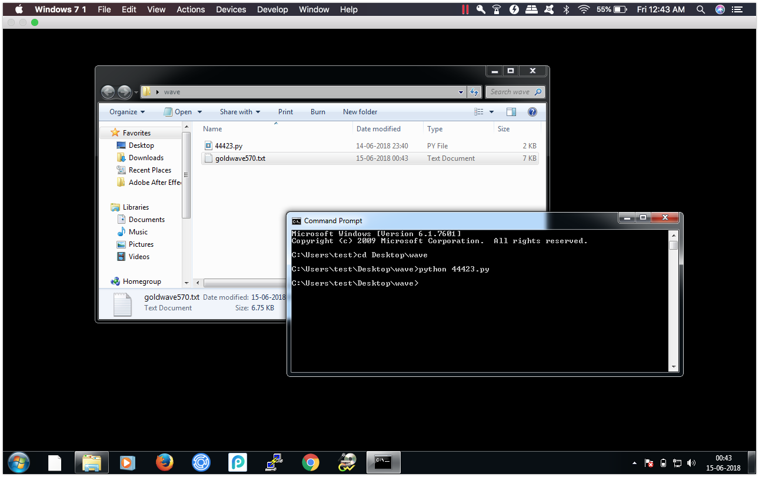Open the Documents library
The image size is (759, 477).
(x=147, y=220)
